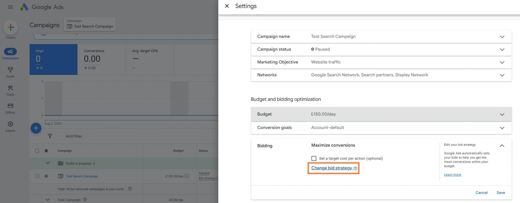Open Admin in the sidebar
This screenshot has height=203, width=520.
click(10, 127)
